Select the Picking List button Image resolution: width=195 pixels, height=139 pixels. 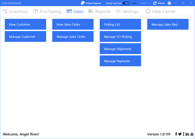click(x=120, y=24)
